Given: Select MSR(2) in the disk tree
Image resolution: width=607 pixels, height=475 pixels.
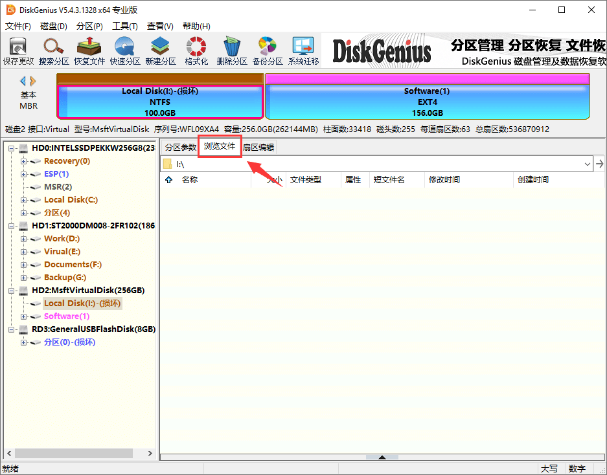Looking at the screenshot, I should tap(58, 187).
